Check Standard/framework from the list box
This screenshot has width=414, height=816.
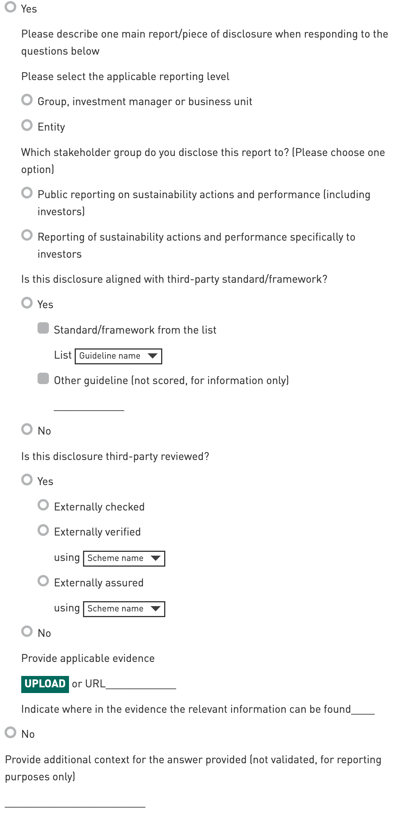point(43,328)
